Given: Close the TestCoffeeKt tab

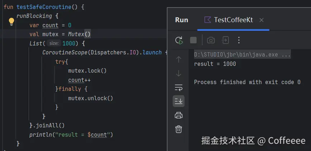Looking at the screenshot, I should click(261, 20).
